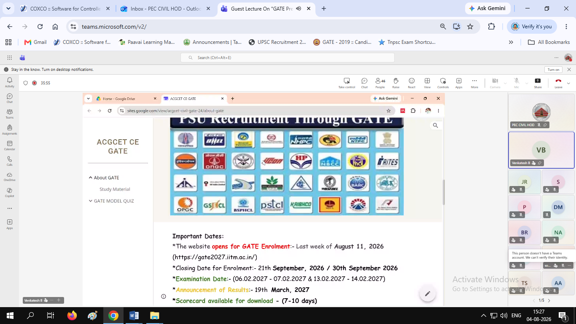Click the Teams search box
576x324 pixels.
(288, 57)
